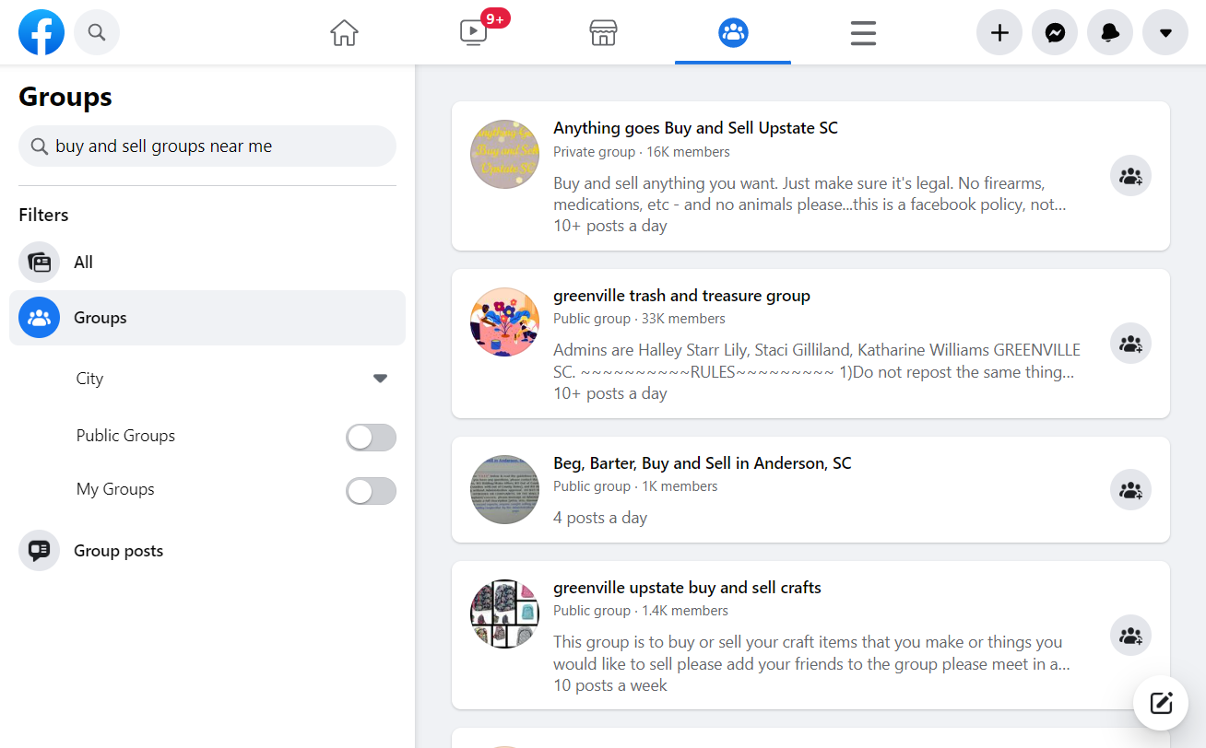Select the Group posts filter

pyautogui.click(x=118, y=550)
